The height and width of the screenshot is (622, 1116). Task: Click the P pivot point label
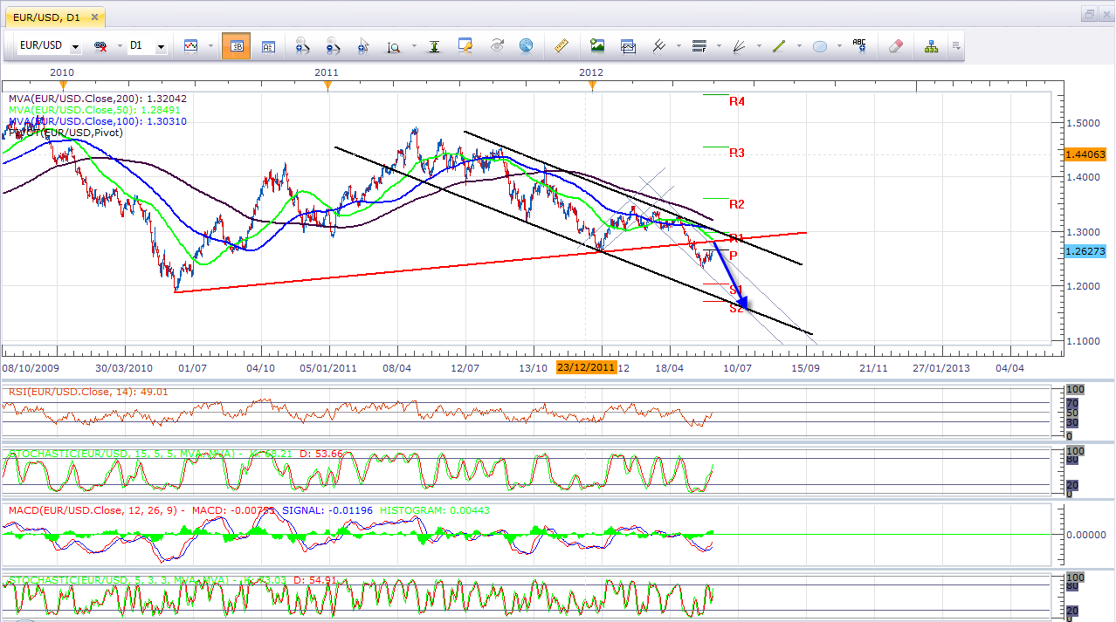tap(734, 255)
